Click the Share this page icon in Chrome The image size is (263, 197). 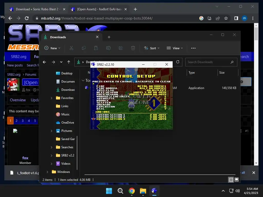[x=218, y=18]
